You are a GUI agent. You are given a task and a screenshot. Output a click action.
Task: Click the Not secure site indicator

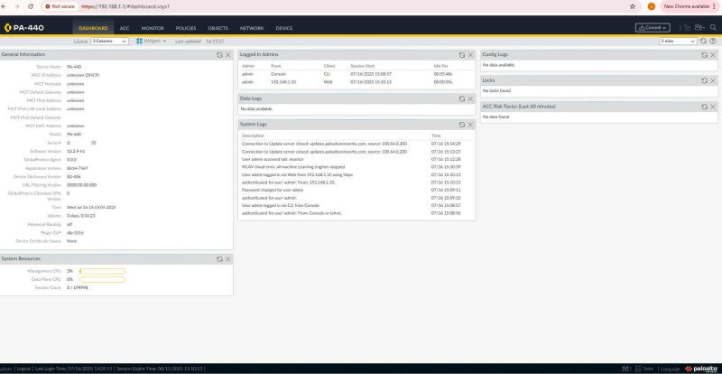tap(60, 6)
